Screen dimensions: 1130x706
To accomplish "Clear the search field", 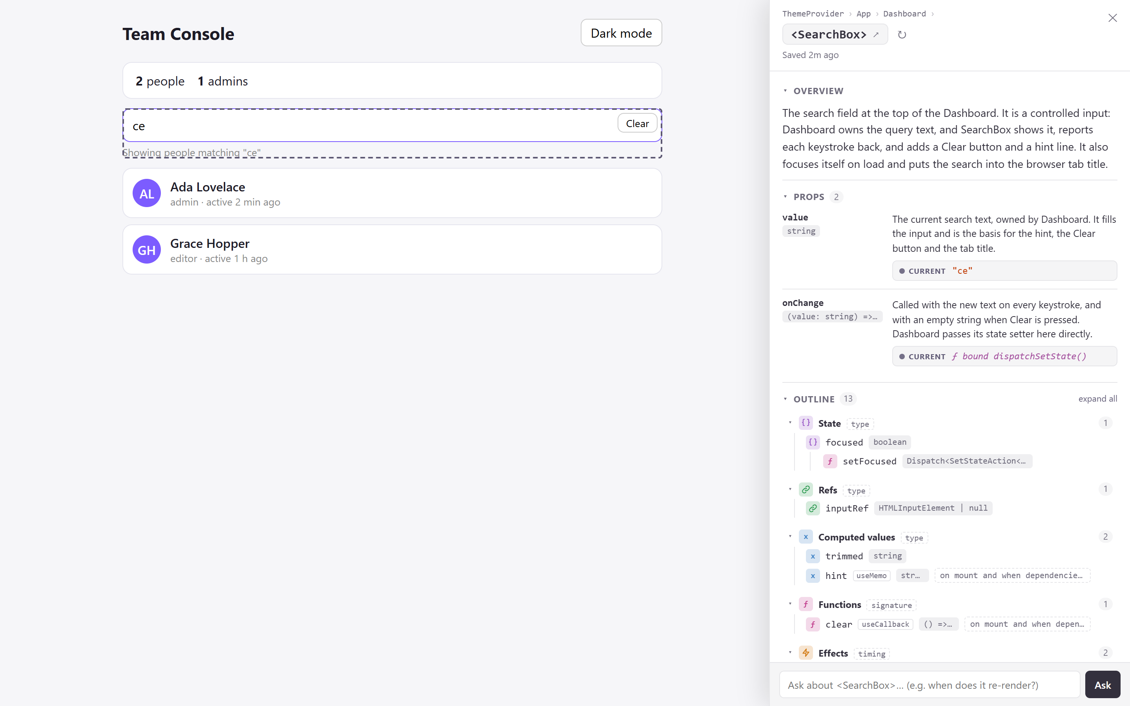I will 637,123.
